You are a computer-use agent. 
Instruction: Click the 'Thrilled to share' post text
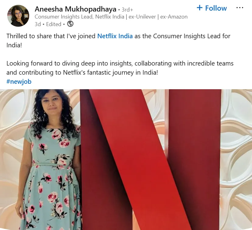118,41
